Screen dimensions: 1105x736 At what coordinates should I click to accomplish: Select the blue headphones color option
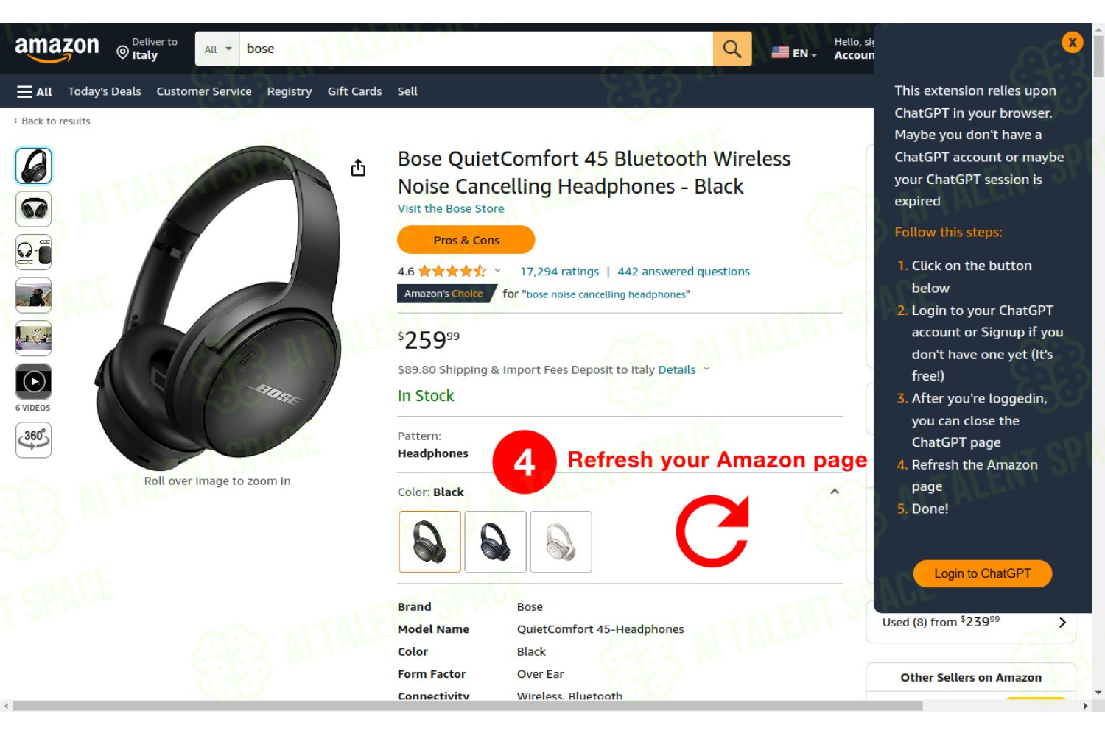[495, 542]
